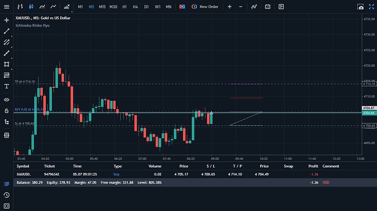Select the text label tool

7,86
